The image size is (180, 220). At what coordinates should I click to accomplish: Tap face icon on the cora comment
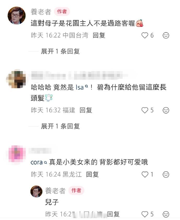(x=166, y=174)
